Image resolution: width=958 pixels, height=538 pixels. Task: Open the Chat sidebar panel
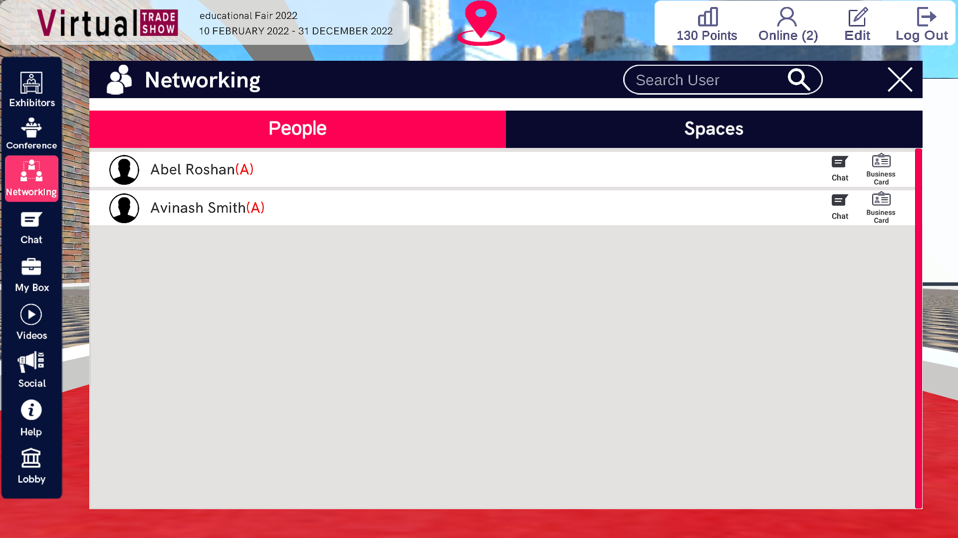pos(31,227)
